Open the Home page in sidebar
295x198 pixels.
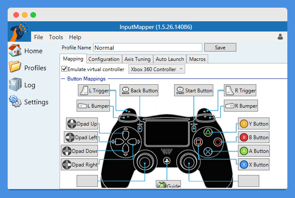[26, 51]
